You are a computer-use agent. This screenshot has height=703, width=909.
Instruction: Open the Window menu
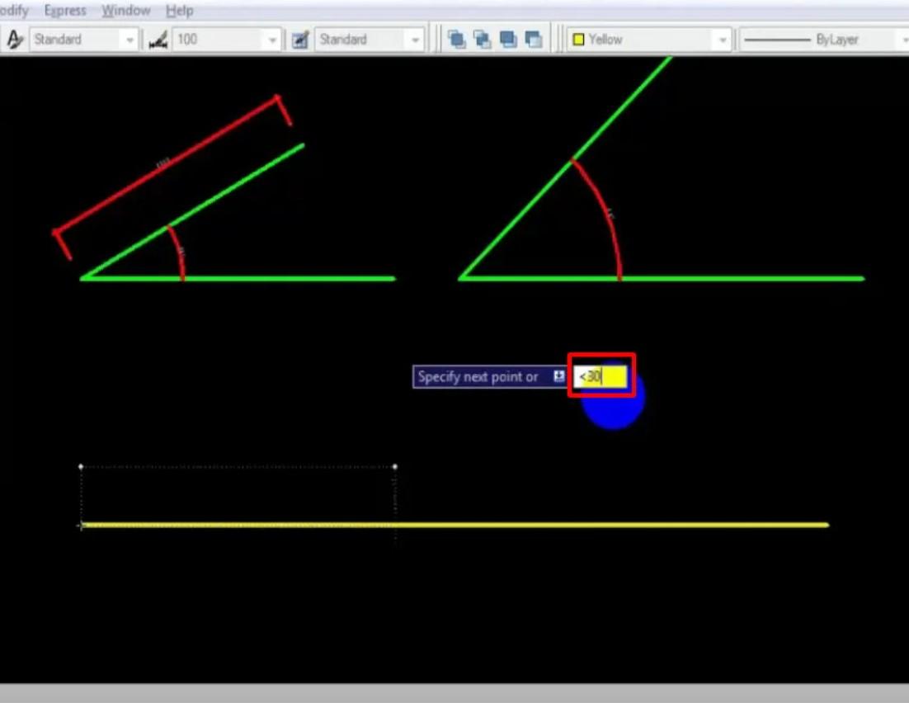[125, 11]
